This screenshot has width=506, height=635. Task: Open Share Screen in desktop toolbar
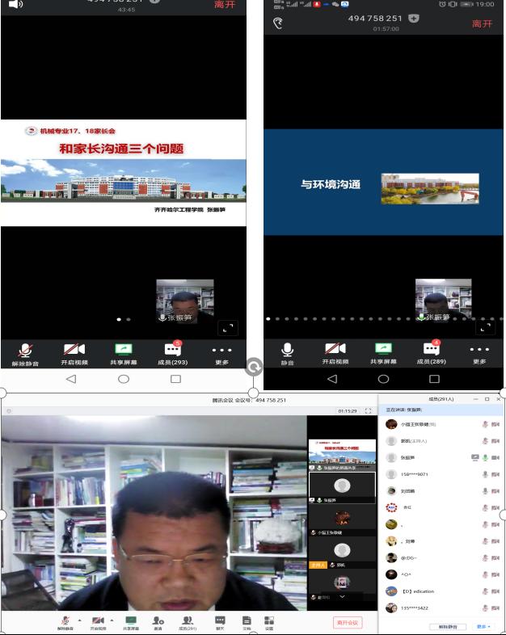click(x=130, y=621)
